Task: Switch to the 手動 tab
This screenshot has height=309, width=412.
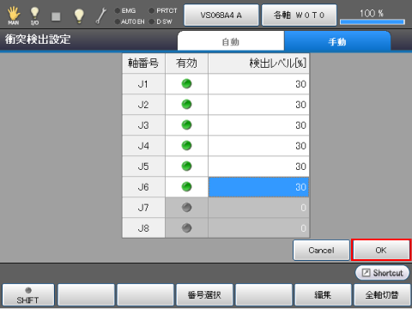Action: pyautogui.click(x=337, y=42)
